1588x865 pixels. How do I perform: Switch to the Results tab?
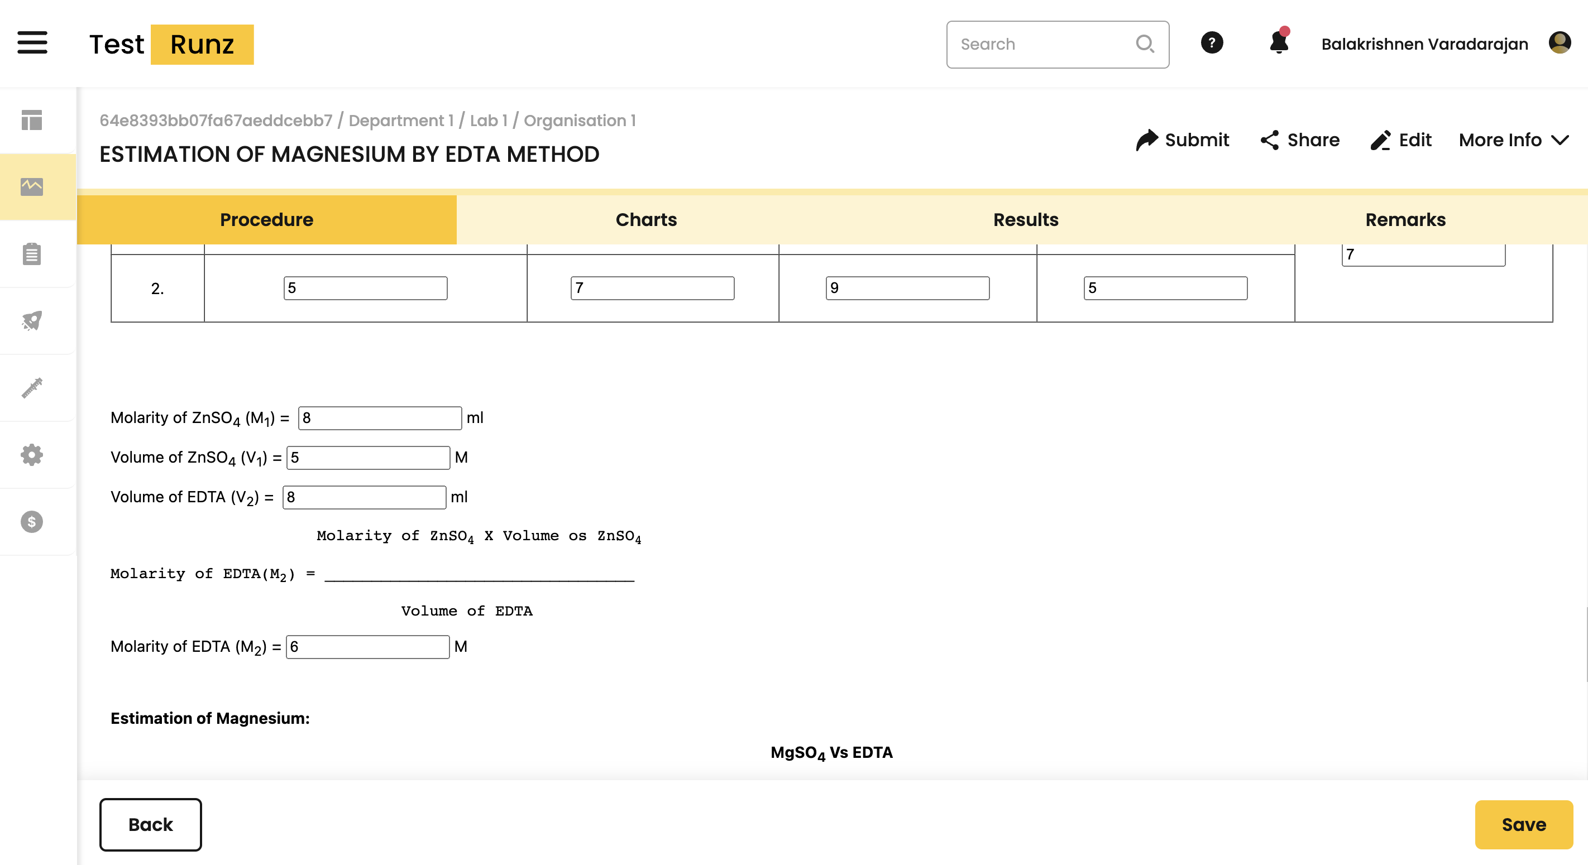pos(1025,219)
